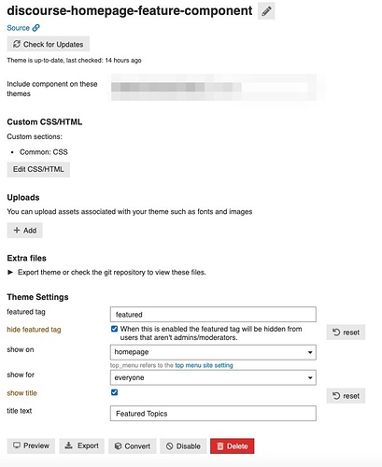Export the theme component

click(82, 446)
